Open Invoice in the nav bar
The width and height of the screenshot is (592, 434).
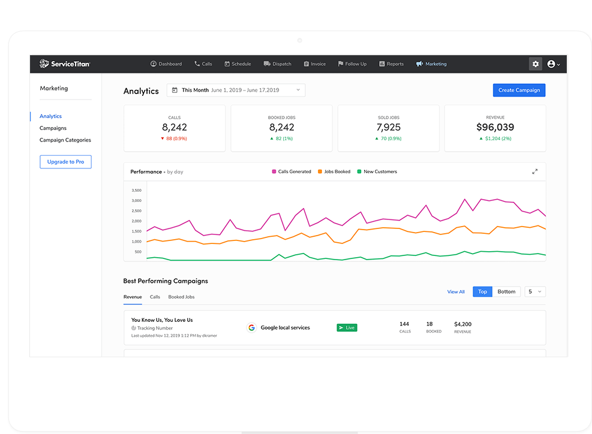pyautogui.click(x=315, y=64)
